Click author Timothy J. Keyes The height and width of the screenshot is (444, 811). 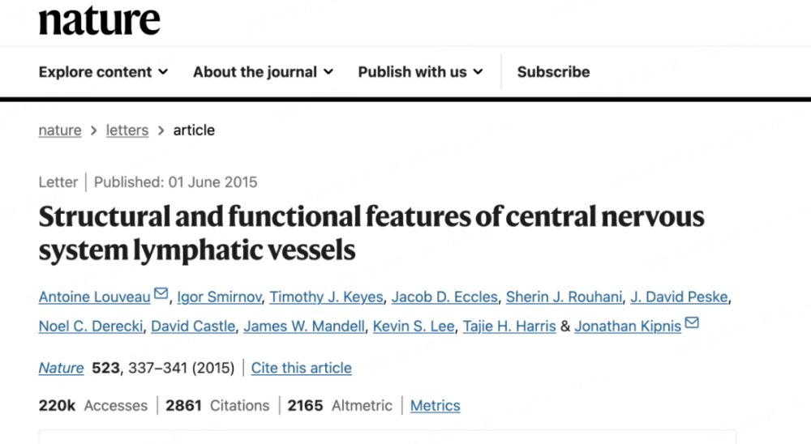pyautogui.click(x=326, y=297)
